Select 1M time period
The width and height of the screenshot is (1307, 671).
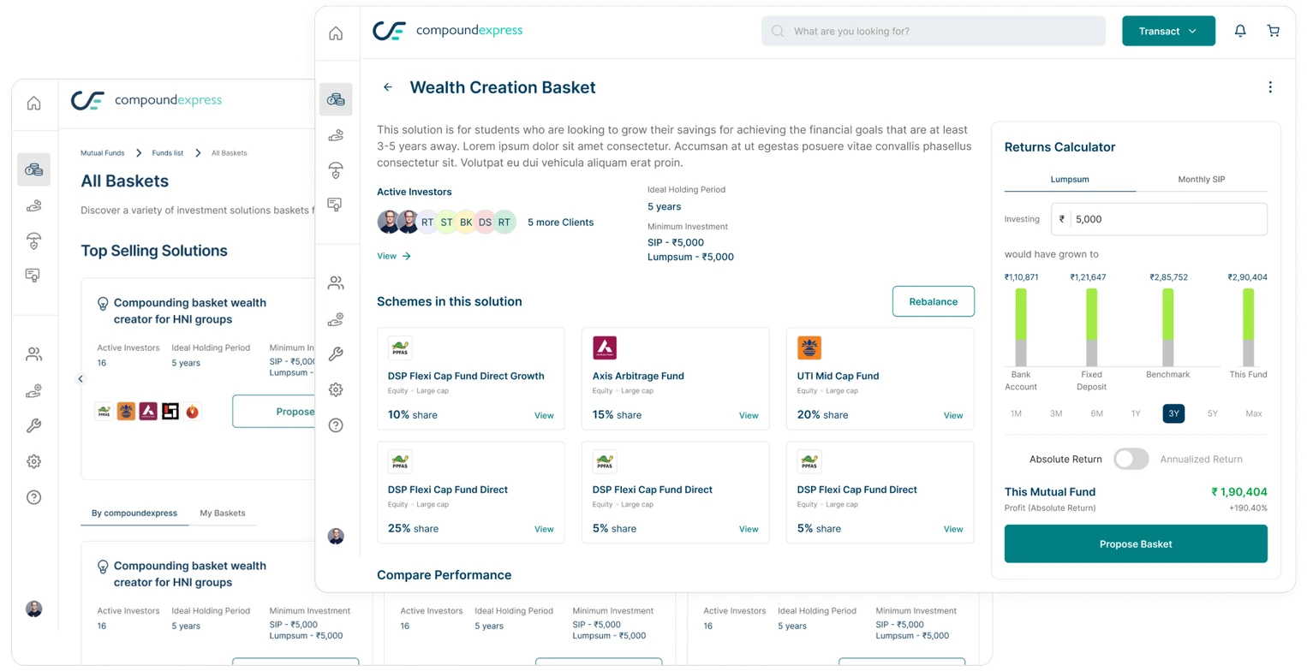pyautogui.click(x=1016, y=413)
